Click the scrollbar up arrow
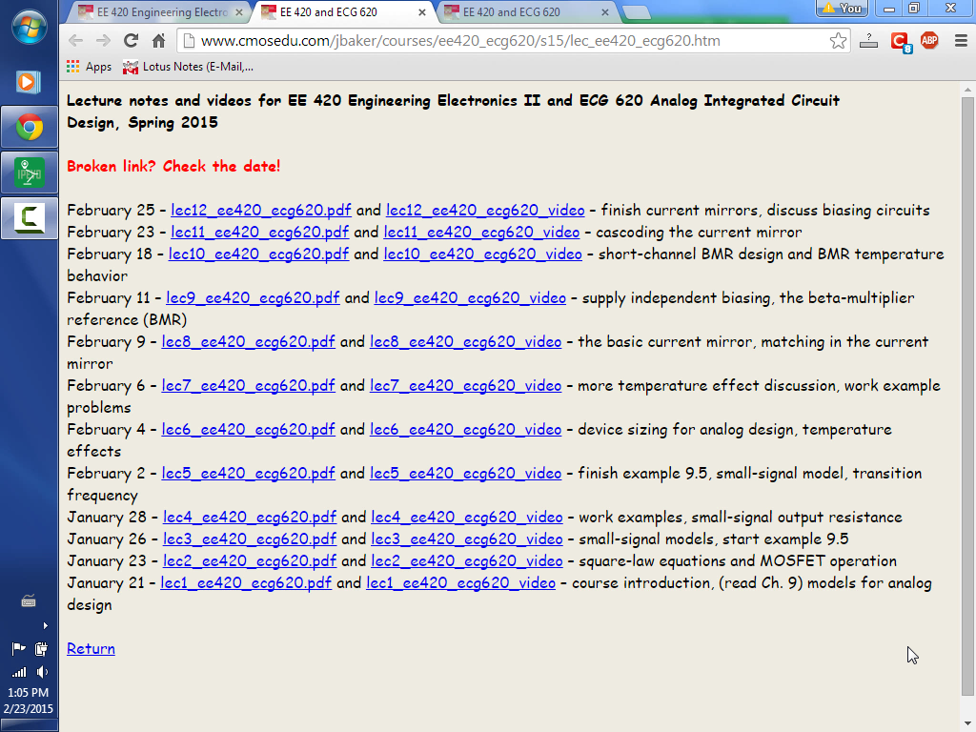 click(x=967, y=90)
